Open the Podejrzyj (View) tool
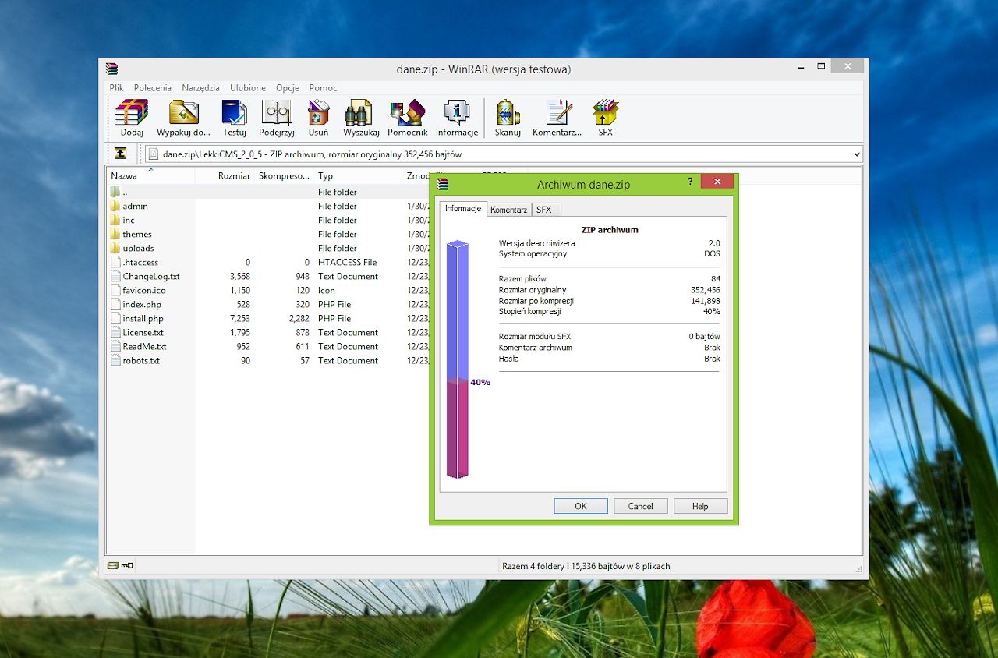This screenshot has width=998, height=658. tap(277, 113)
